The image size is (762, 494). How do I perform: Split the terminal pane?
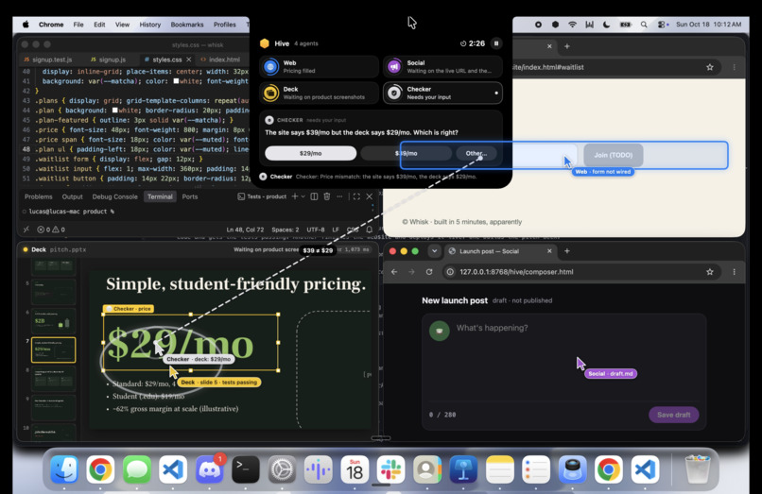315,196
